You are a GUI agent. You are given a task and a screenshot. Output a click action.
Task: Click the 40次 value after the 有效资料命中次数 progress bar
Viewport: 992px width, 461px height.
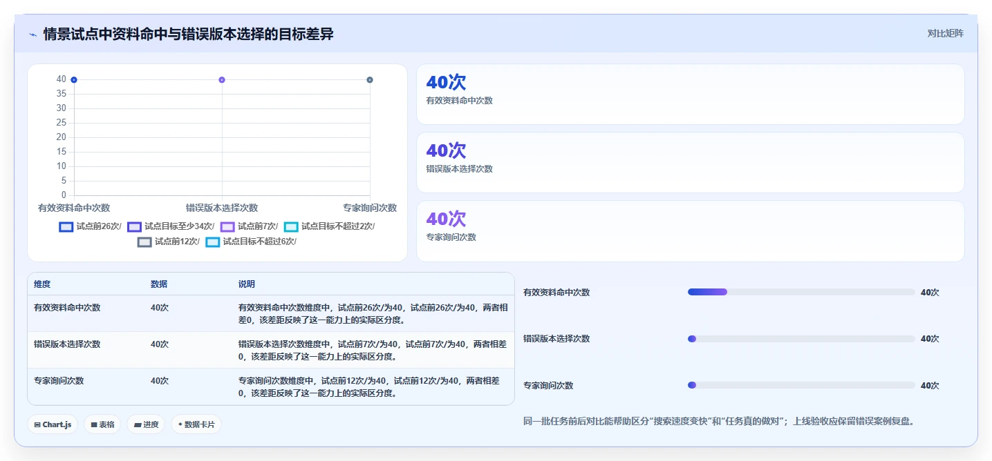[x=930, y=293]
